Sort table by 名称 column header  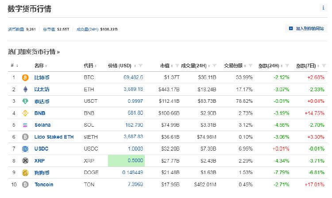coord(40,66)
